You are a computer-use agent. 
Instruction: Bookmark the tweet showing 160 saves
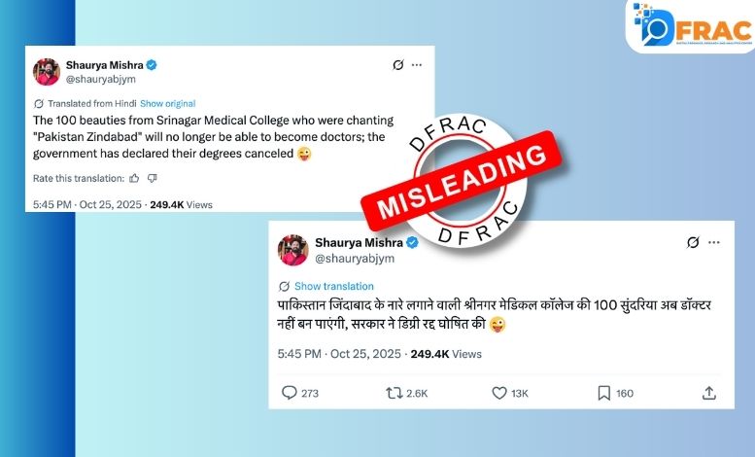tap(603, 394)
